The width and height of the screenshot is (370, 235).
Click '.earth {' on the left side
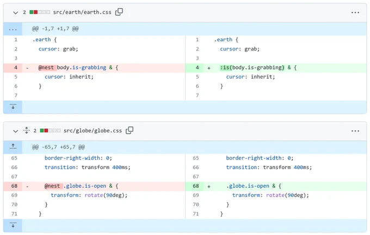45,40
